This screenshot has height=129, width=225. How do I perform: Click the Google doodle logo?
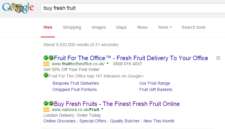[18, 8]
